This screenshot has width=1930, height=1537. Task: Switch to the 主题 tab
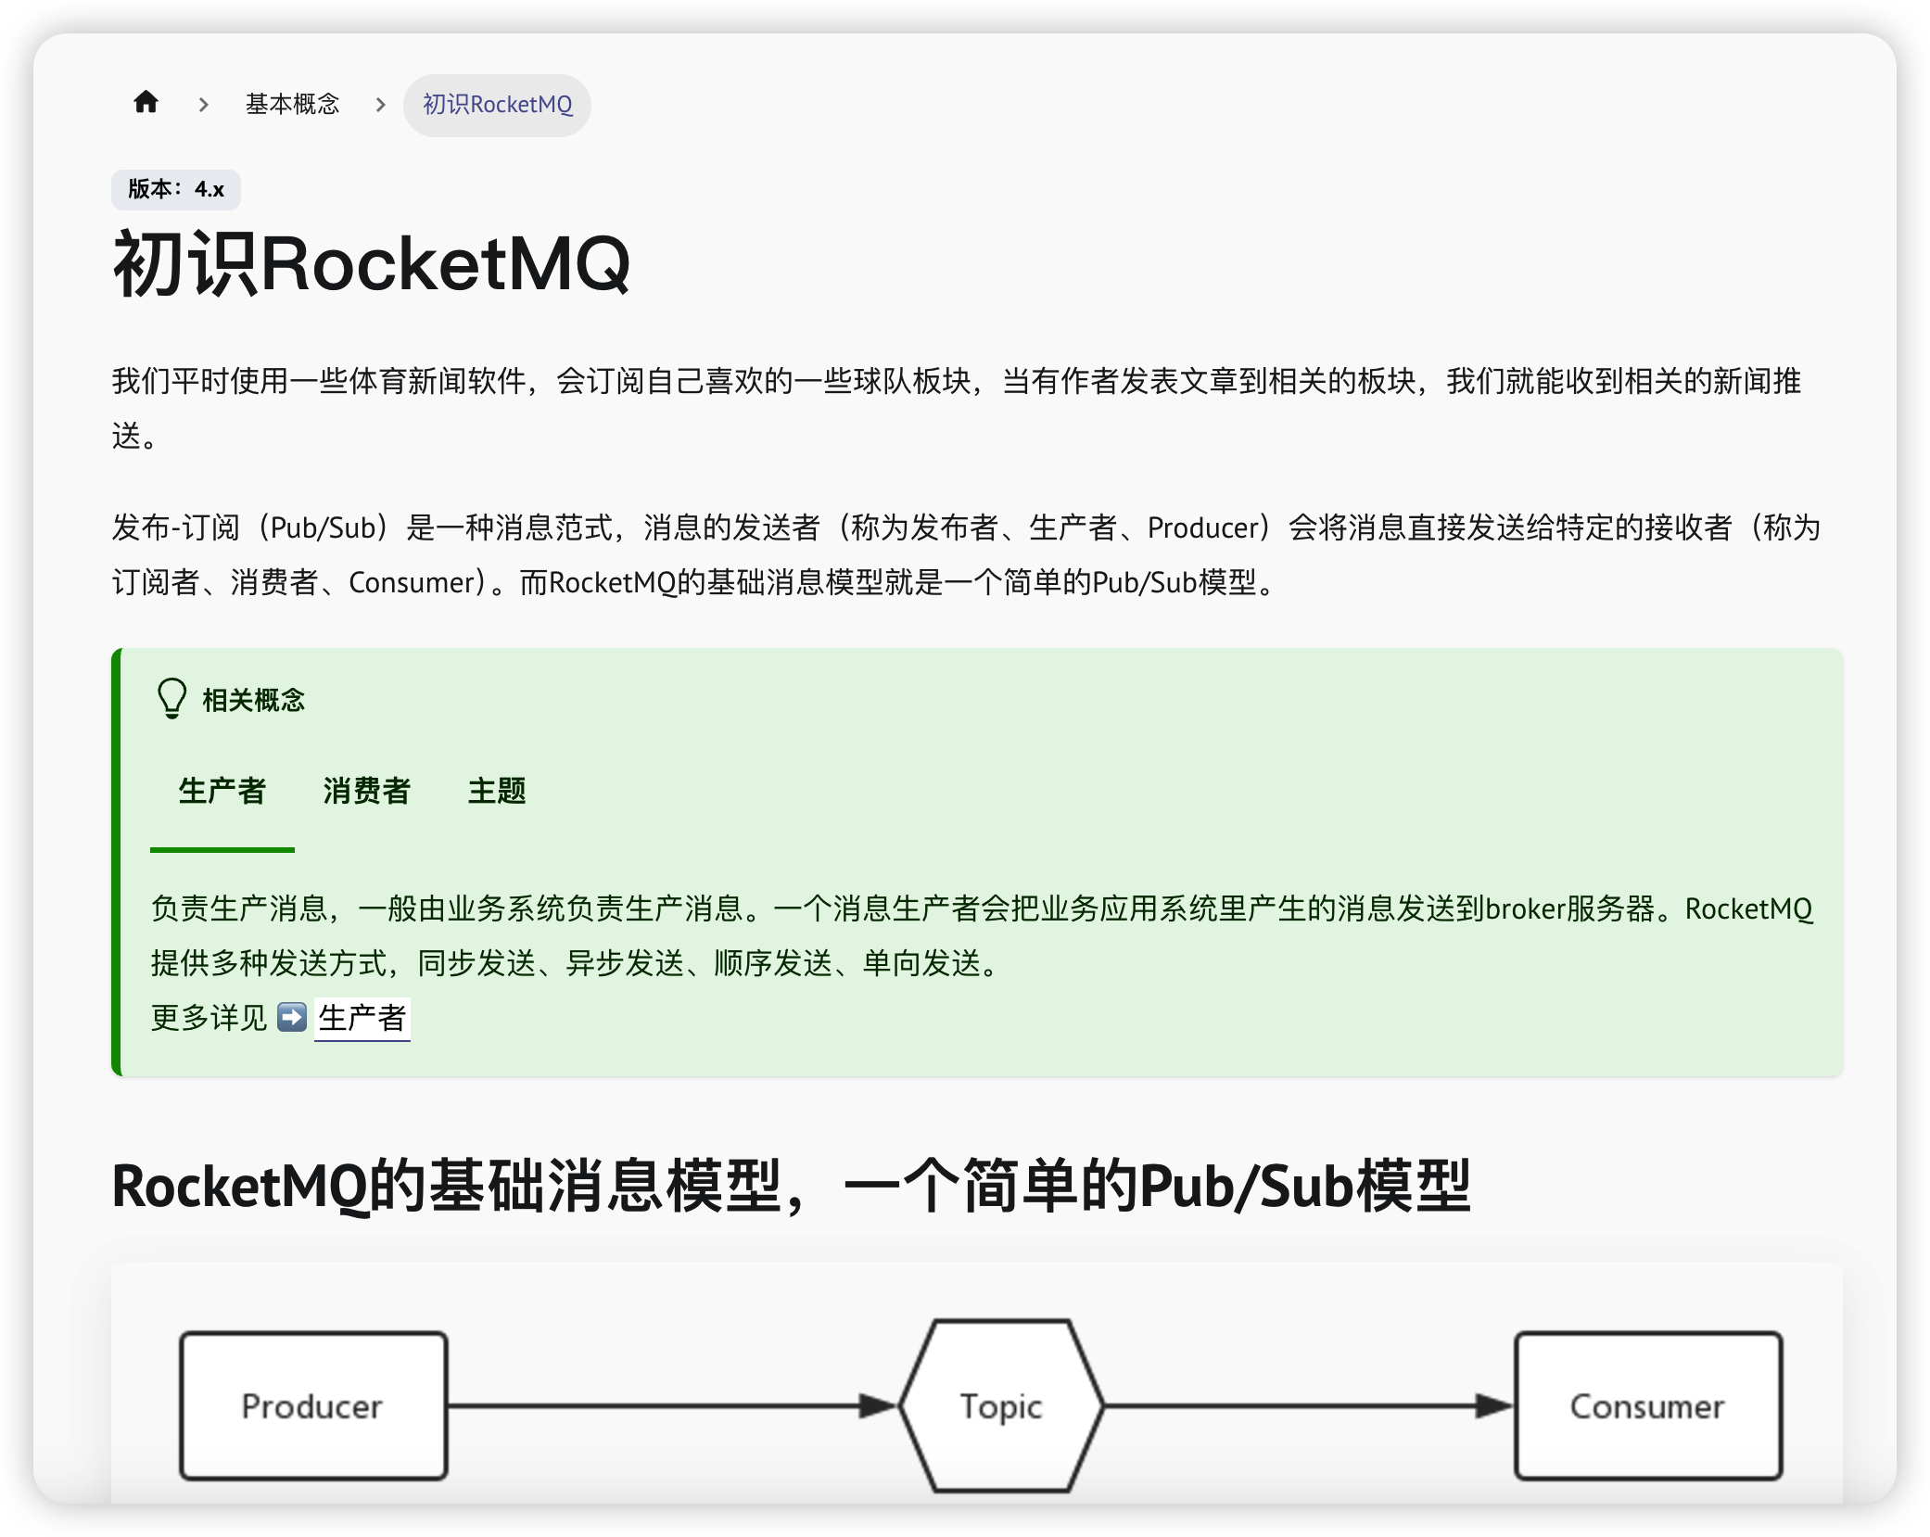[497, 792]
